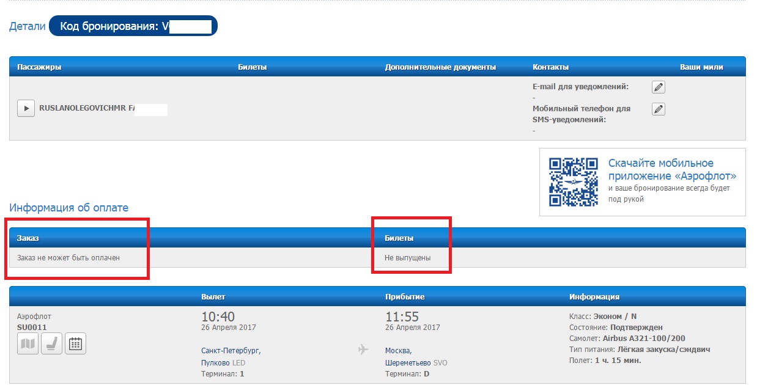Click the 'Ваши мили' column header
Image resolution: width=757 pixels, height=385 pixels.
(x=701, y=67)
